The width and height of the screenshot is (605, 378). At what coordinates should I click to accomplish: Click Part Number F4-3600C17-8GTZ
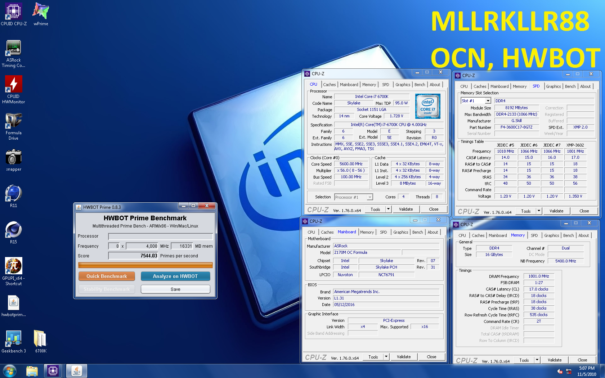pyautogui.click(x=516, y=127)
